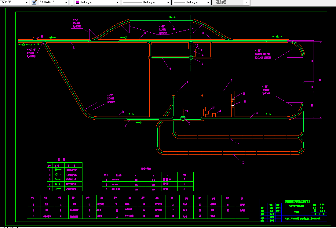Viewport: 336px width, 228px height.
Task: Select circled shaft symbol labeled 1 on centerline
Action: (x=191, y=57)
